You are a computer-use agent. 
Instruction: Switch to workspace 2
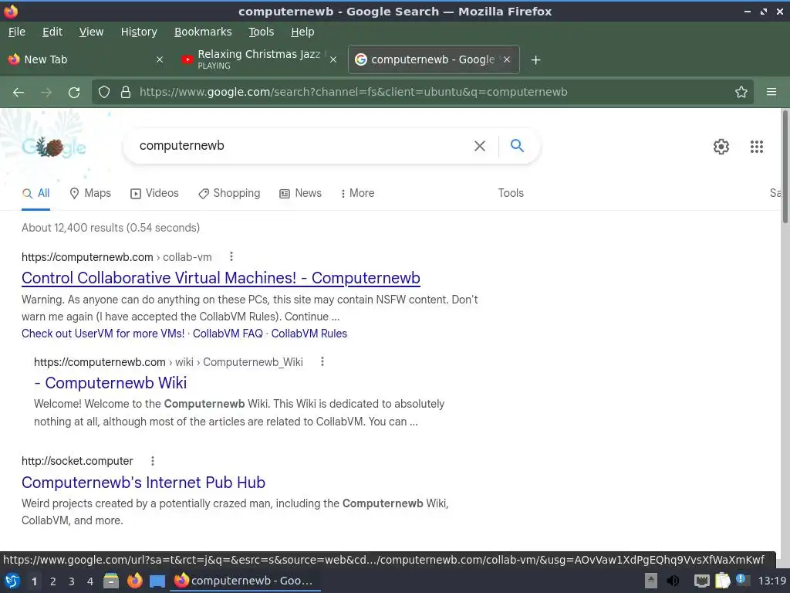coord(53,581)
